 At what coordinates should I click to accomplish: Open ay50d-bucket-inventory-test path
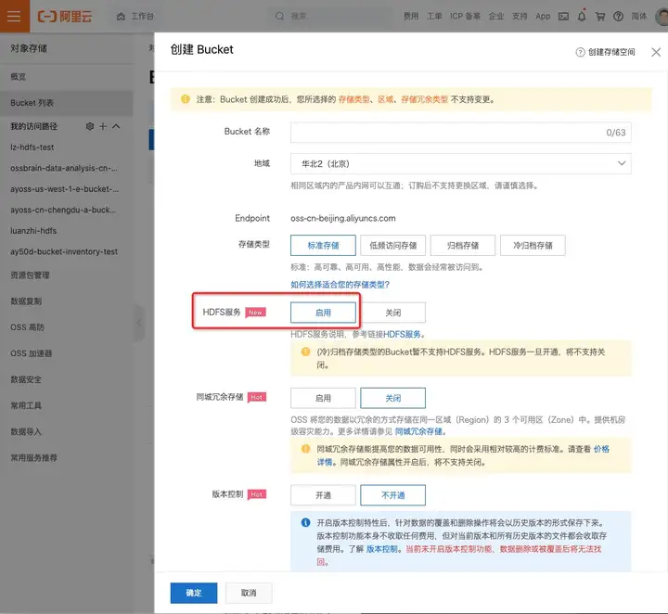coord(64,251)
